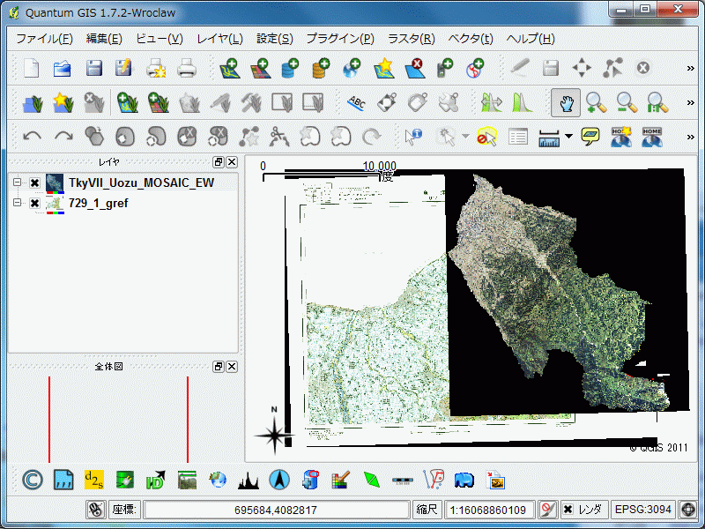
Task: Click the EPSG:3094 projection status button
Action: [x=642, y=510]
